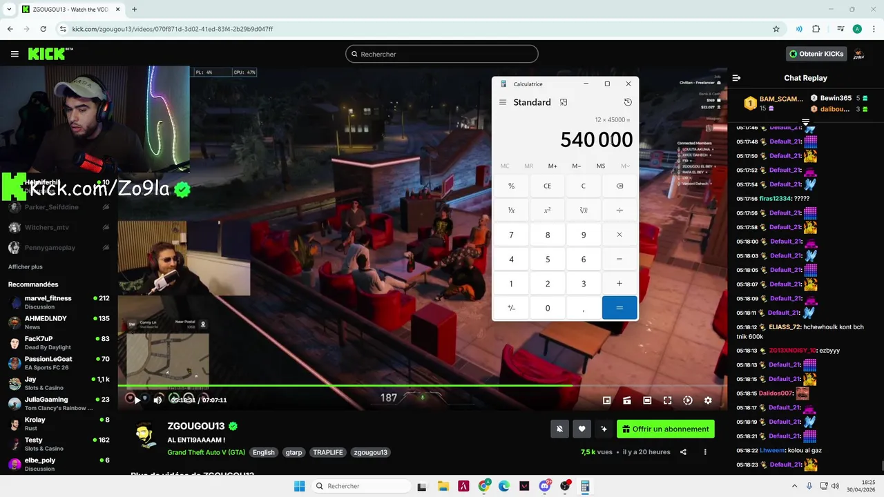Open AHMEDLNDY recommended channel
Screen dimensions: 884x497
[x=59, y=322]
